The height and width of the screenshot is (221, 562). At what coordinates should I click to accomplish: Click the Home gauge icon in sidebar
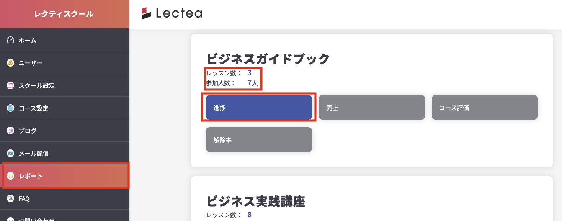tap(10, 40)
